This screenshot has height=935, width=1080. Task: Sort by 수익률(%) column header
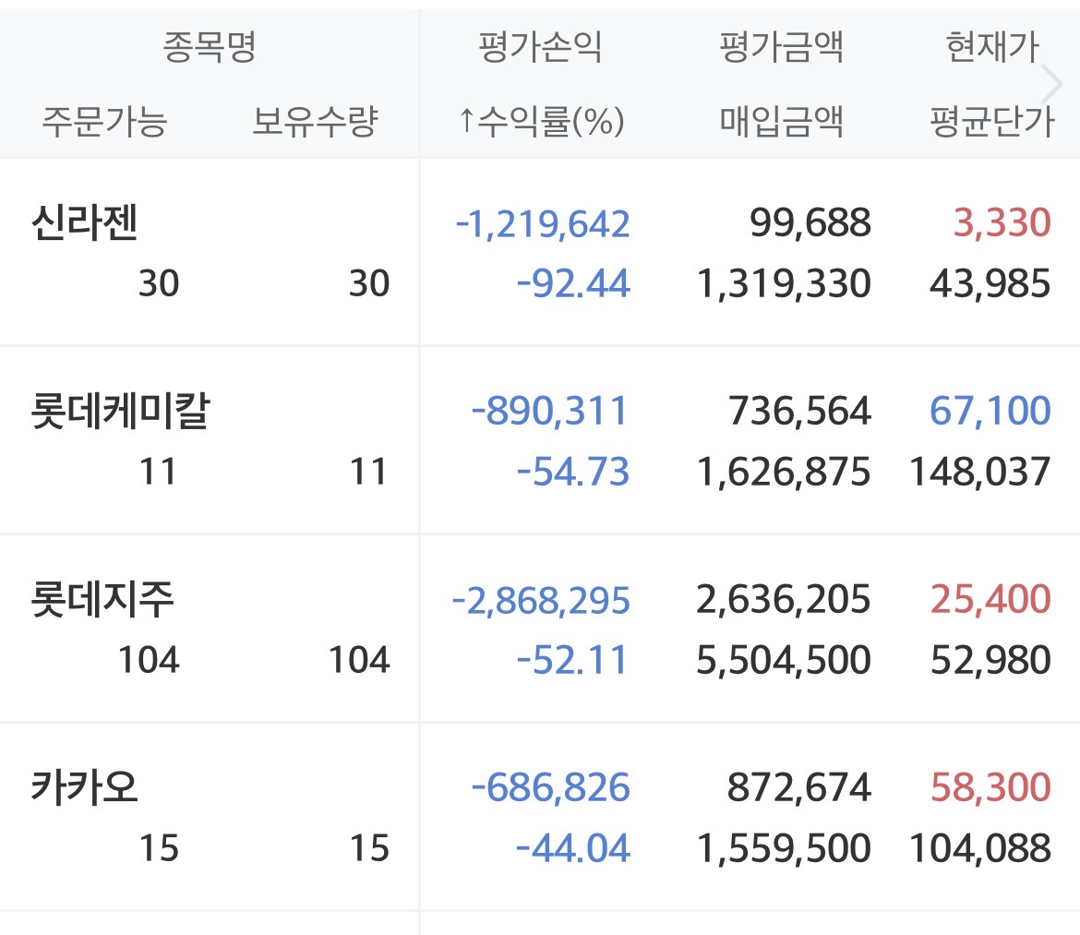coord(541,121)
